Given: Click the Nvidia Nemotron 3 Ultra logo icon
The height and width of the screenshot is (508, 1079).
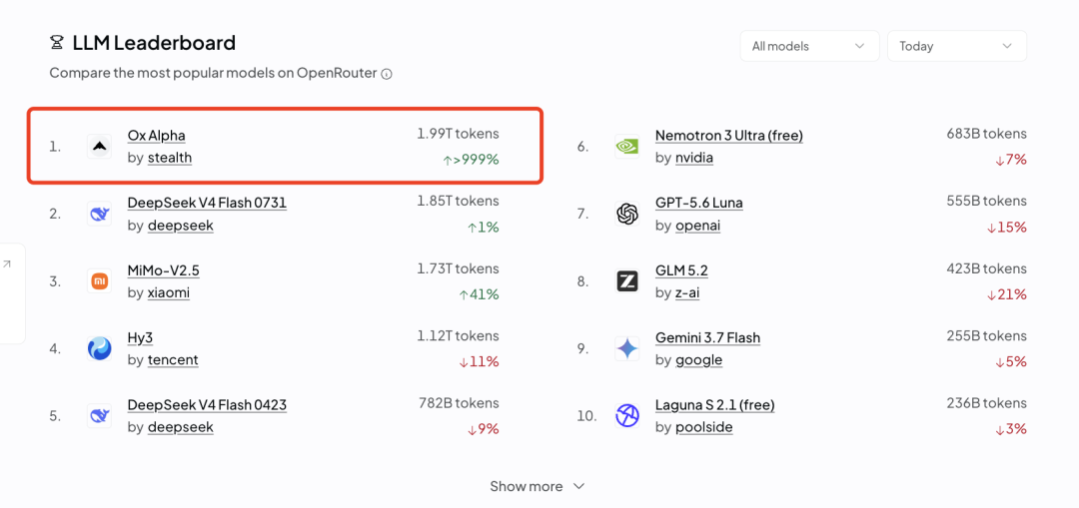Looking at the screenshot, I should [626, 147].
